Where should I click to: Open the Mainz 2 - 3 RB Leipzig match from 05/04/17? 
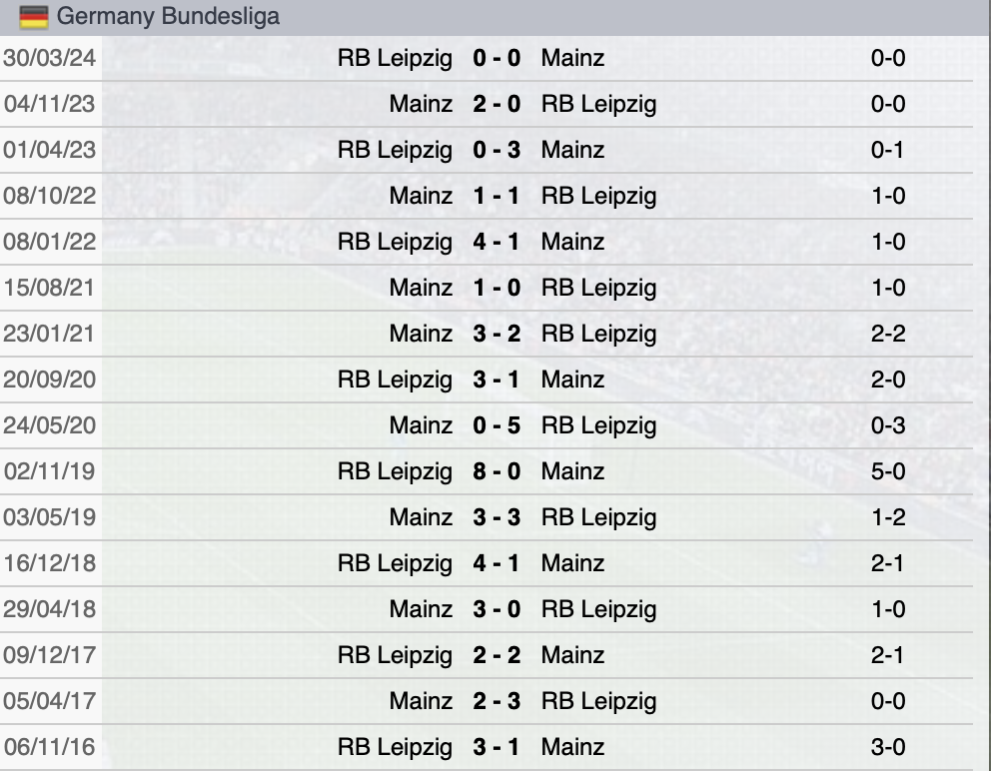point(495,700)
